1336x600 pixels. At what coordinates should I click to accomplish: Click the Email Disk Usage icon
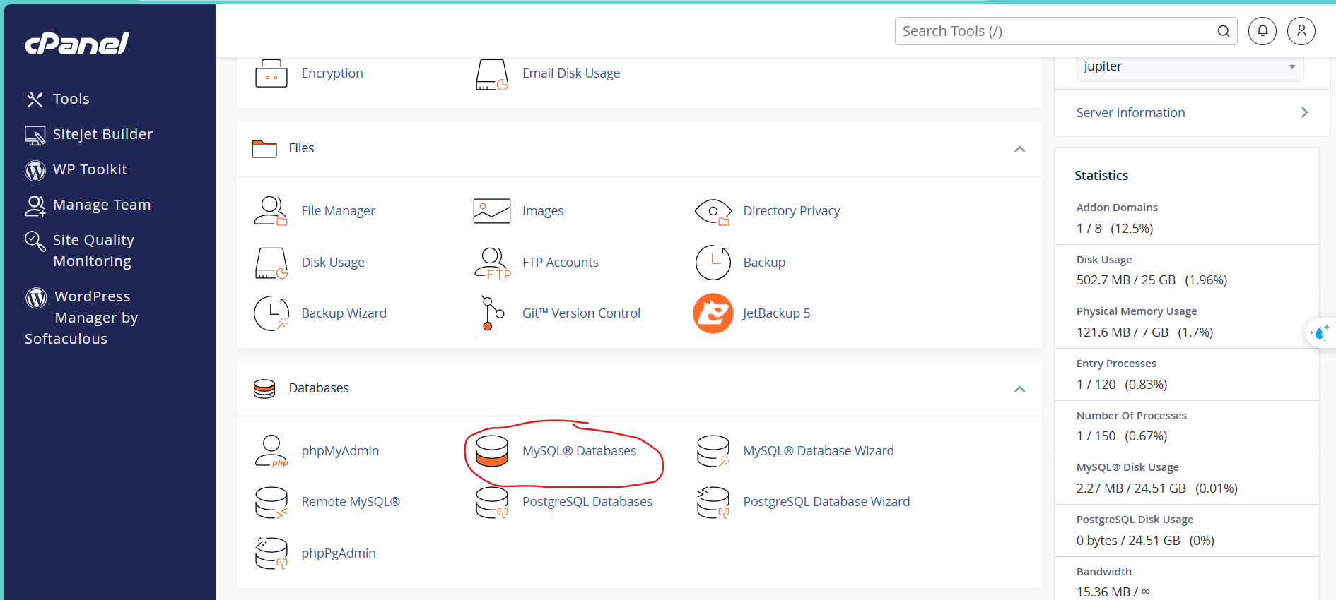click(x=492, y=74)
